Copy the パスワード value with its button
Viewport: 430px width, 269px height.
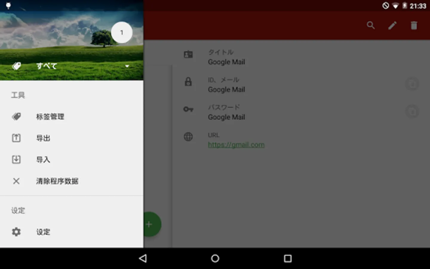(412, 111)
